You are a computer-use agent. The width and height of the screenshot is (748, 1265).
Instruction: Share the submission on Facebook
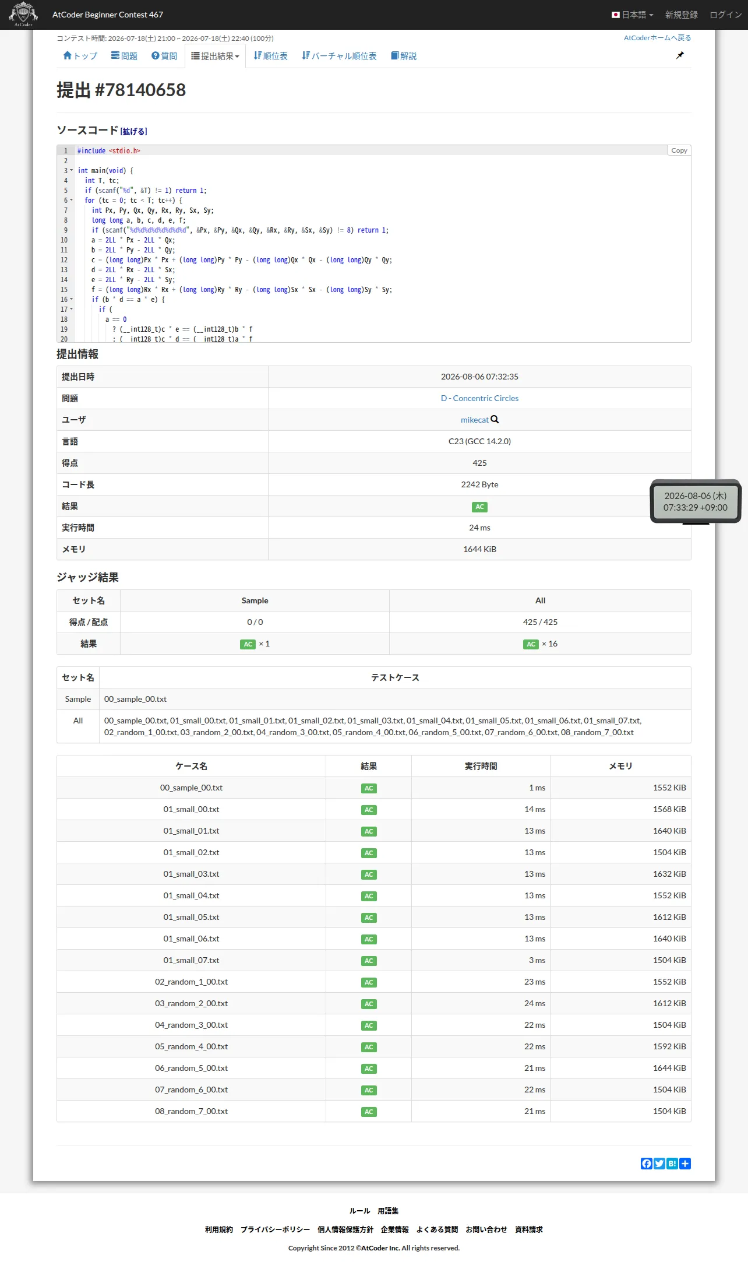tap(647, 1164)
